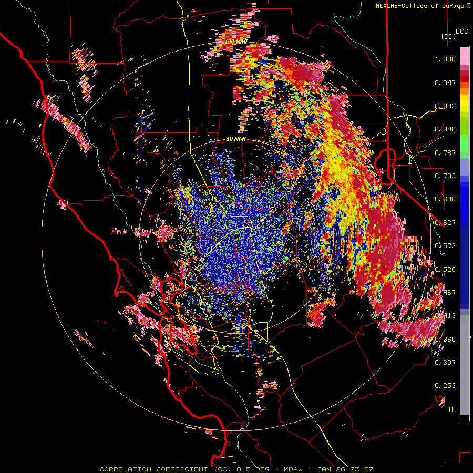Select the 0.573 scale value

coord(445,246)
